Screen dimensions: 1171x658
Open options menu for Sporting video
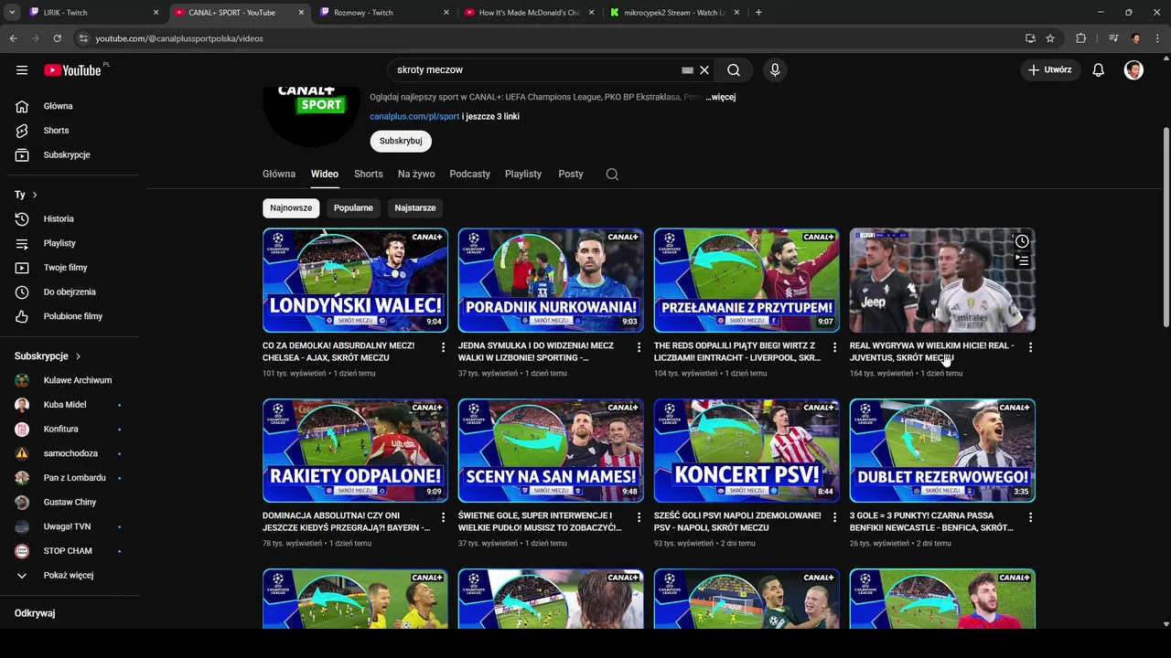tap(639, 347)
